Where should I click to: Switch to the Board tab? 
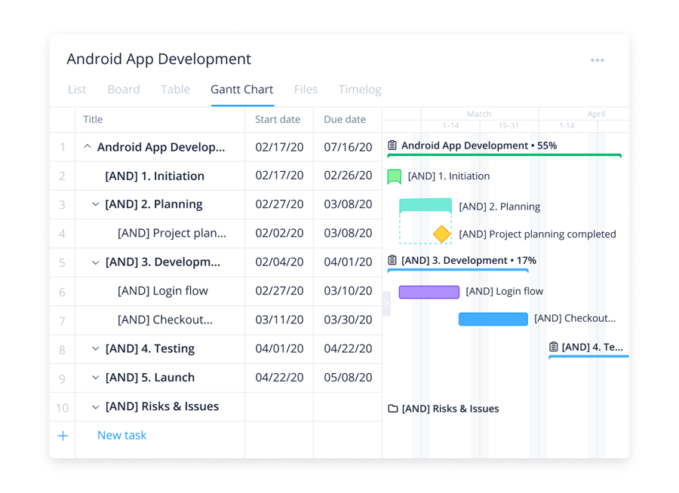(124, 89)
